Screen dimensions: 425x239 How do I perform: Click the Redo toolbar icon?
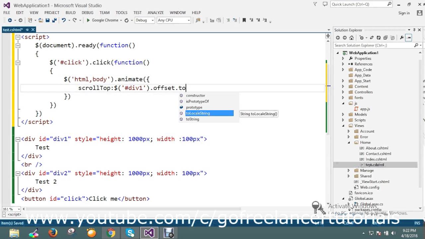(x=75, y=20)
